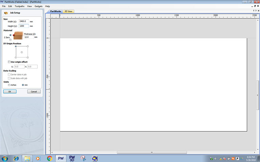Open the View menu
The image size is (260, 162).
[x=30, y=6]
